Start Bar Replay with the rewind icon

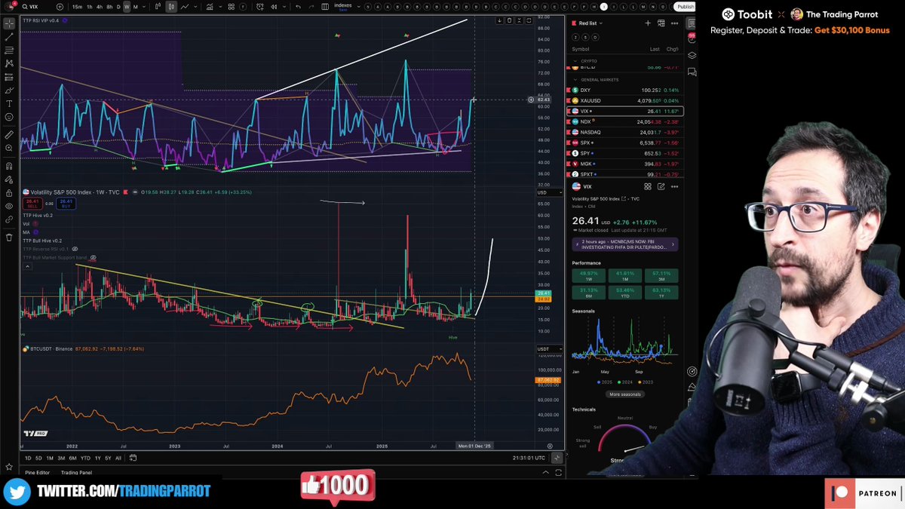[274, 6]
